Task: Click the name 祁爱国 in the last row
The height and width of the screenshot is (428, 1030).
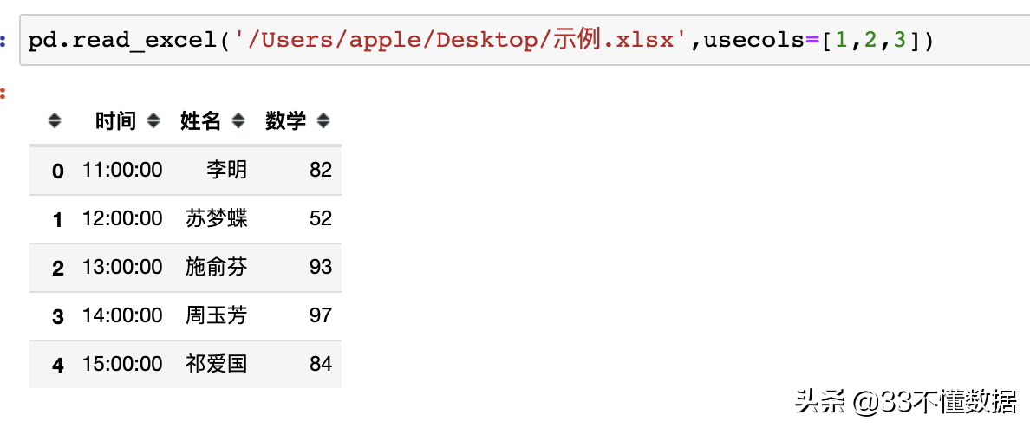Action: [217, 365]
